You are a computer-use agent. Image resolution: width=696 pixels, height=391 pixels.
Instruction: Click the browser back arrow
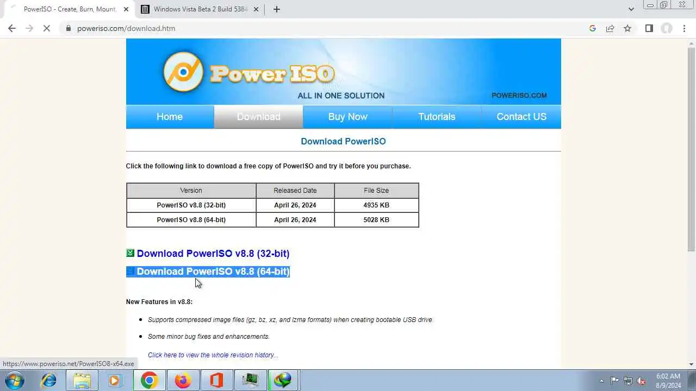[x=12, y=28]
